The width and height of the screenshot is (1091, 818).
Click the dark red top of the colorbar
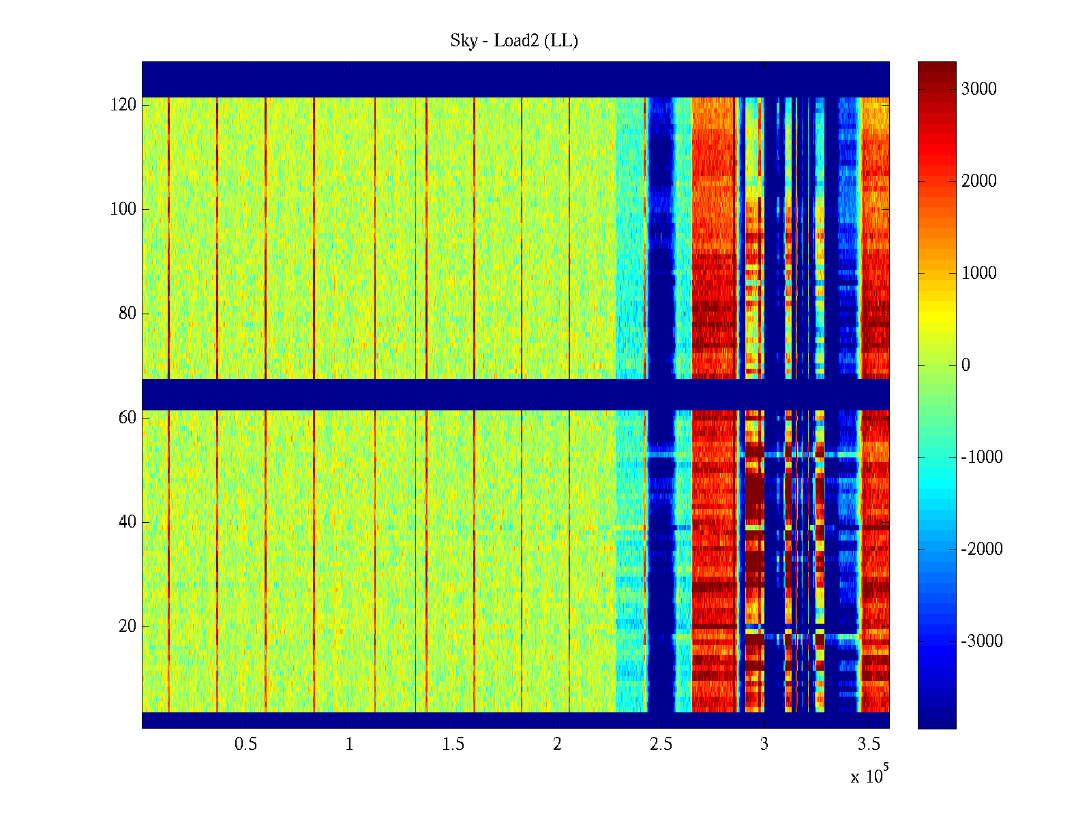[x=937, y=68]
